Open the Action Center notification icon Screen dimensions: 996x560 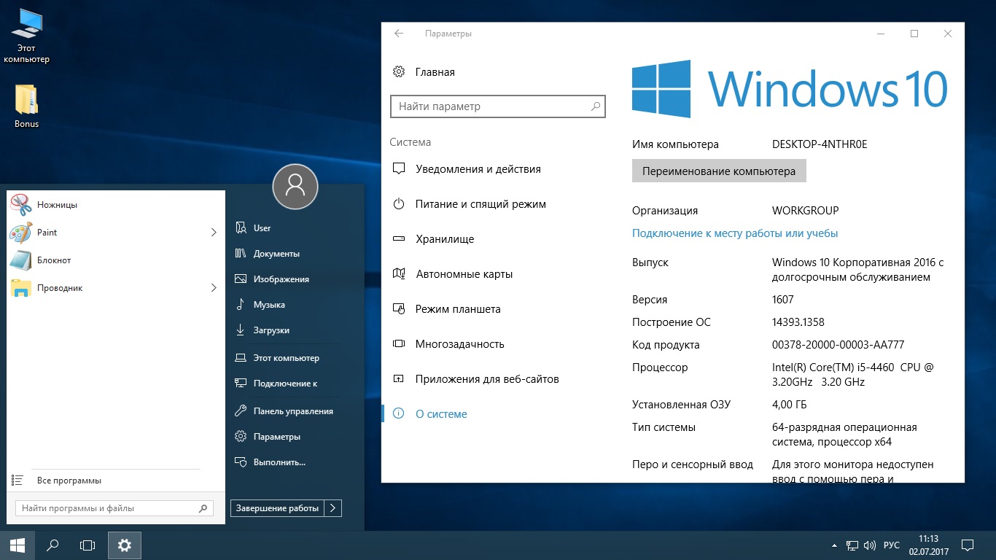[x=968, y=545]
